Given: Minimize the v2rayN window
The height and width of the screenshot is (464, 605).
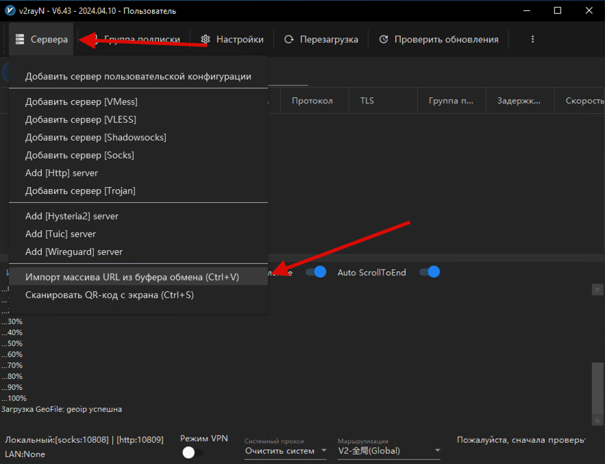Looking at the screenshot, I should click(527, 11).
